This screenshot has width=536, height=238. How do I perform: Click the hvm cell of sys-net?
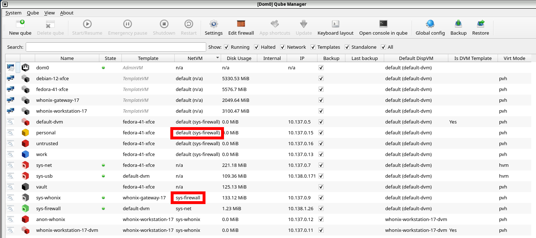[504, 165]
